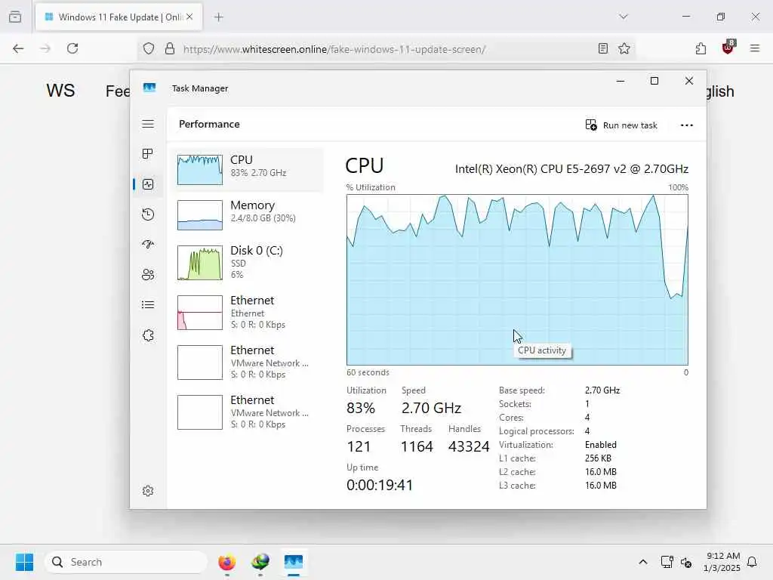Screen dimensions: 773x580
Task: Open Services page puzzle icon
Action: click(148, 335)
